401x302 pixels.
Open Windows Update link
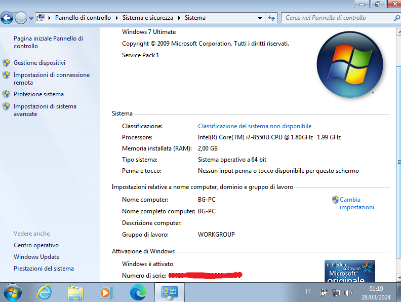pyautogui.click(x=36, y=257)
